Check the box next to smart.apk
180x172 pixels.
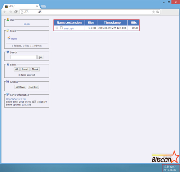point(57,28)
